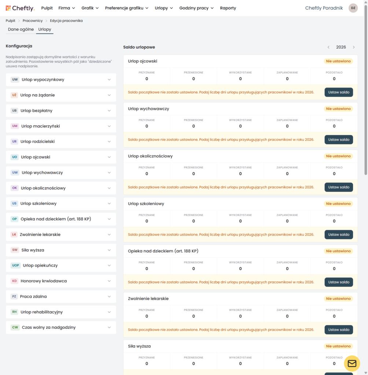Click Pracownicy breadcrumb link

[33, 21]
